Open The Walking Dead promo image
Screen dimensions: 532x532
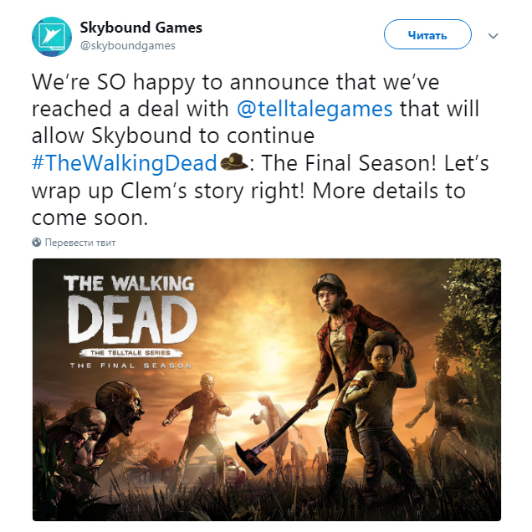click(267, 390)
